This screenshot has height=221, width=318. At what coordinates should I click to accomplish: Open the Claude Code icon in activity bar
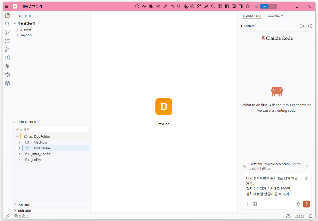(x=7, y=66)
